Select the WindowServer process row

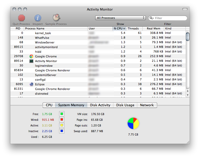coord(98,42)
